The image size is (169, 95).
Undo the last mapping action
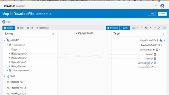point(151,28)
